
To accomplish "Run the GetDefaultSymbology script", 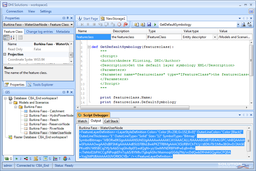I will (155, 24).
